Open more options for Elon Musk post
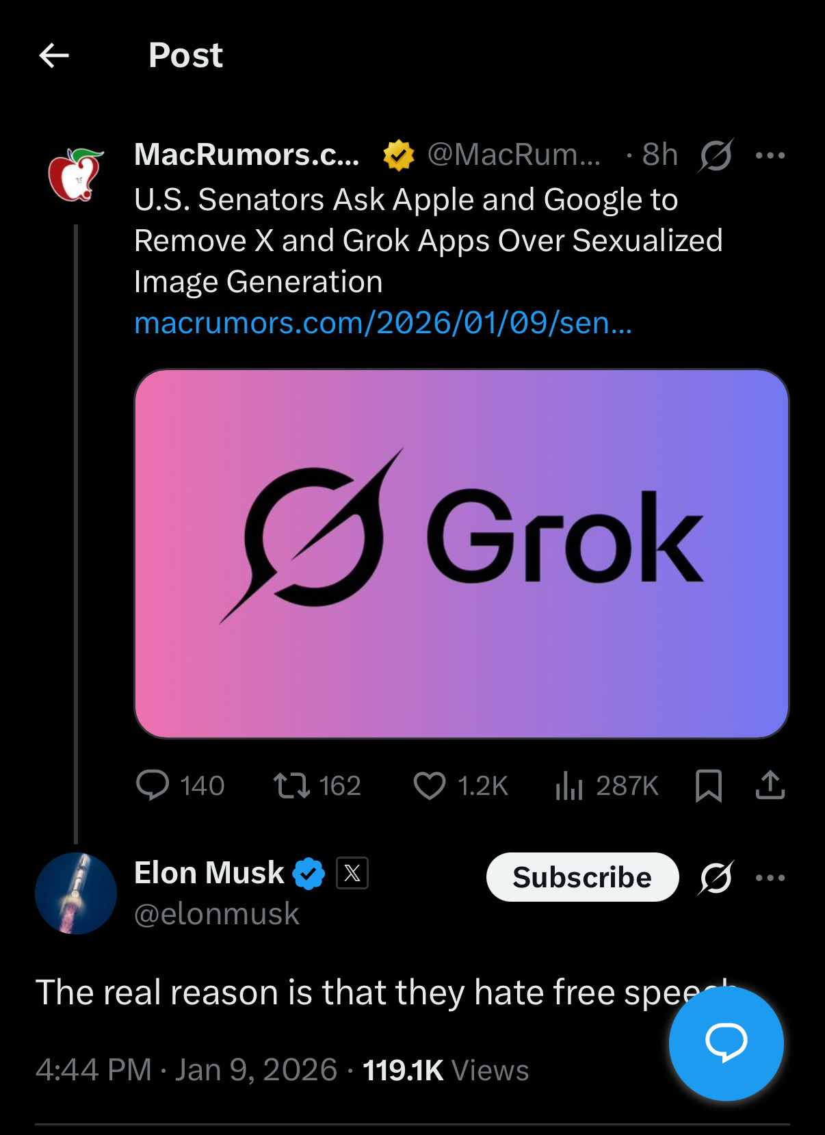Screen dimensions: 825x1135 770,877
